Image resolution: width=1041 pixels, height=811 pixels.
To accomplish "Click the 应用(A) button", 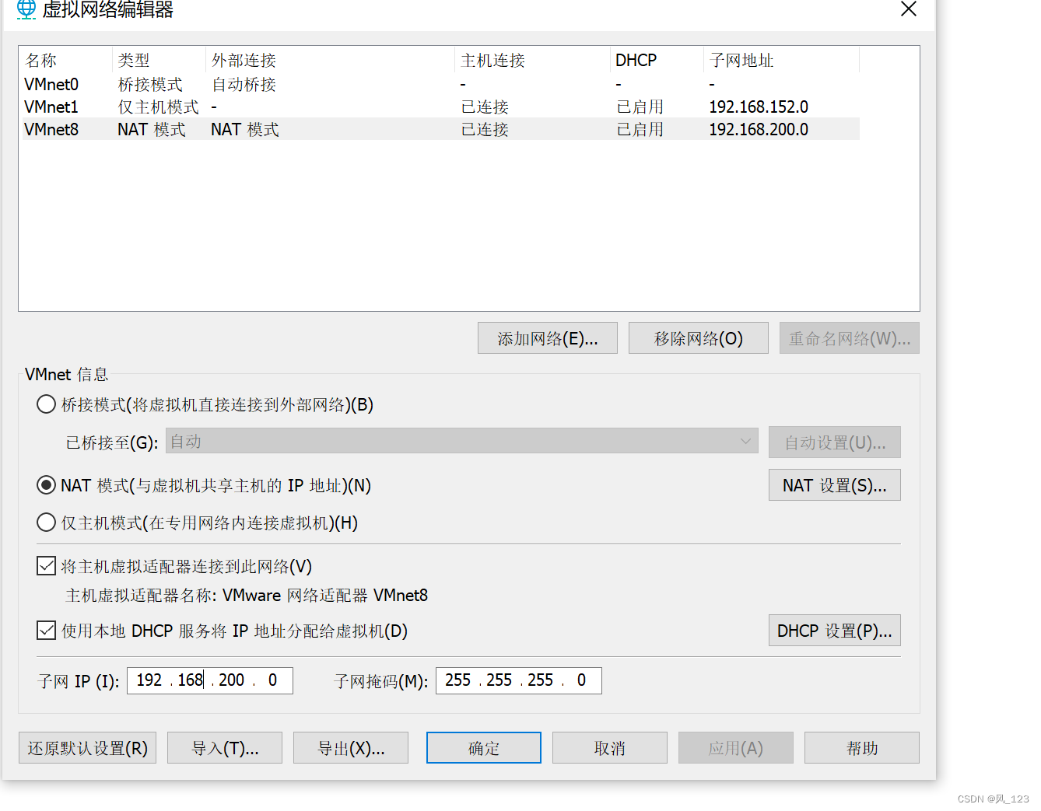I will point(736,748).
